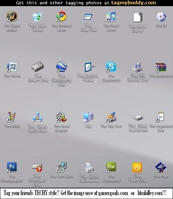The image size is (173, 199).
Task: Open the Photoshop Photographer icon
Action: 12,167
